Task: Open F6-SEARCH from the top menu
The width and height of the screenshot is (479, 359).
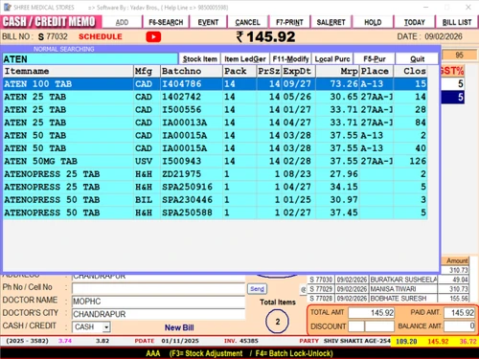Action: pos(166,22)
